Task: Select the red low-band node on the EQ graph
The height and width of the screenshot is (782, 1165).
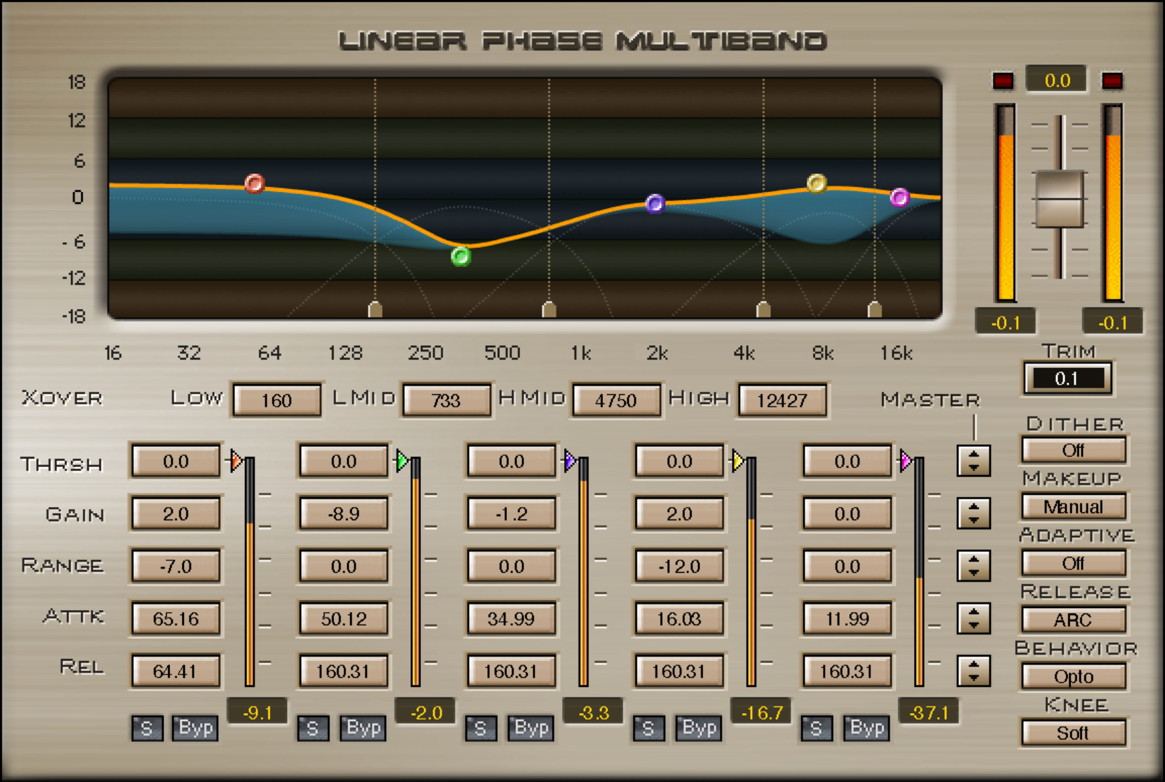Action: point(255,184)
